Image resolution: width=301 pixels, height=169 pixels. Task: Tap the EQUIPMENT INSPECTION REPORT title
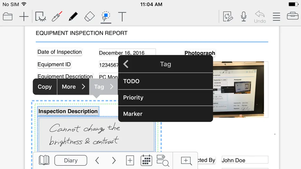(82, 33)
